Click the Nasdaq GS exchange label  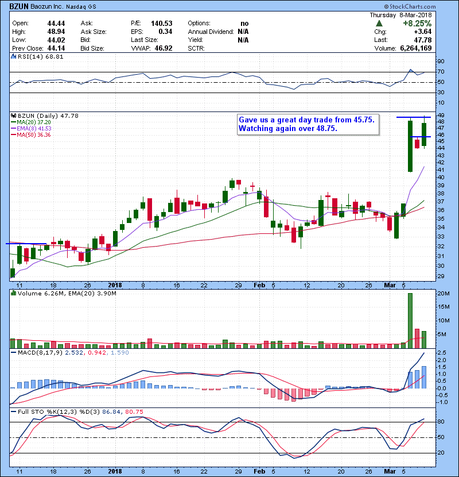[x=81, y=7]
